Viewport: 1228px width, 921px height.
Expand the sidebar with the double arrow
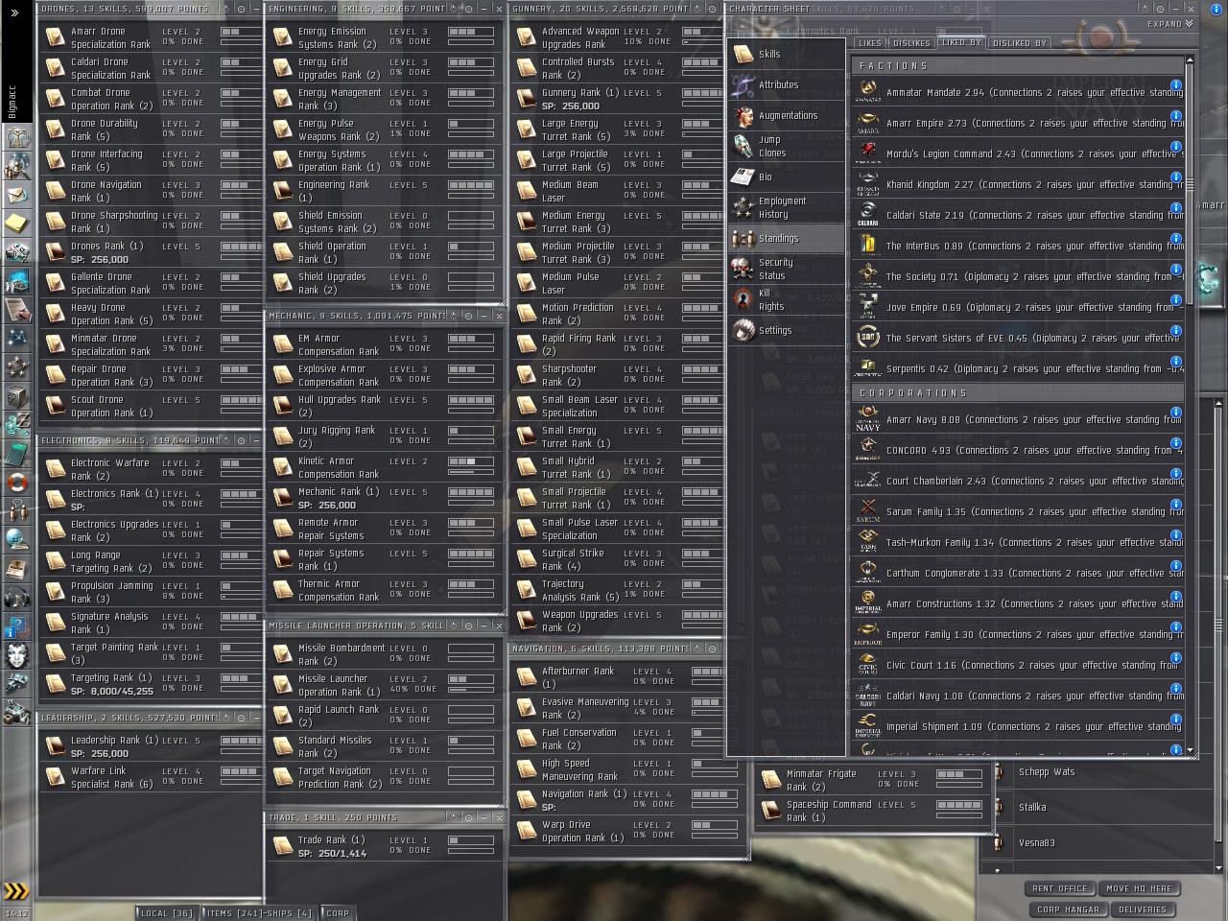click(x=13, y=13)
